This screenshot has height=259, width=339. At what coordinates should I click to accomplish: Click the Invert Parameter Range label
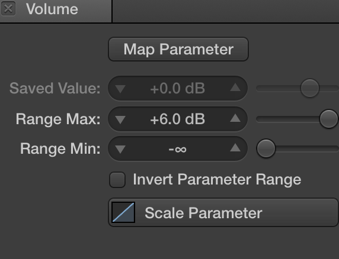click(x=217, y=179)
